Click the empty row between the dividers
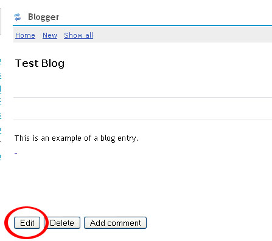 142,109
